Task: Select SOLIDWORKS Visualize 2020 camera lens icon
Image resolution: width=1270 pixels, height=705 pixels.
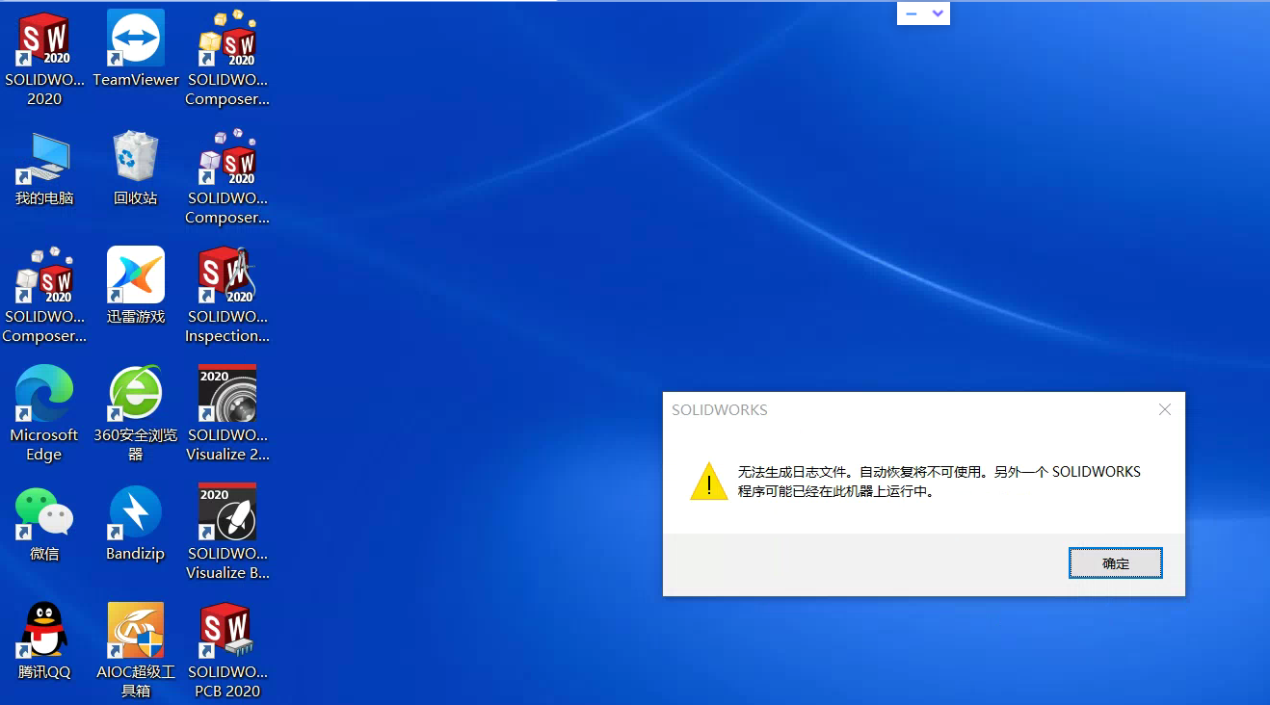Action: 227,394
